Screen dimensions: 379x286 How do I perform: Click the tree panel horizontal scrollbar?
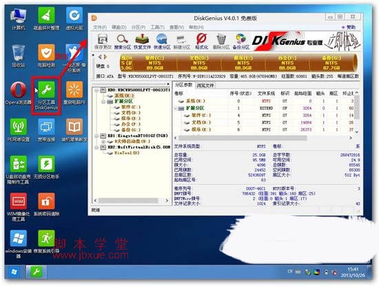128,201
